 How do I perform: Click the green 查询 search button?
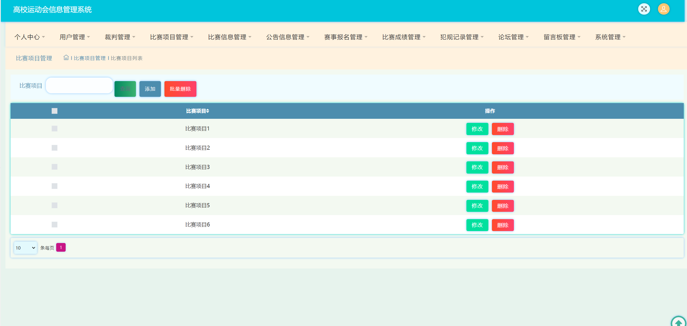[125, 89]
